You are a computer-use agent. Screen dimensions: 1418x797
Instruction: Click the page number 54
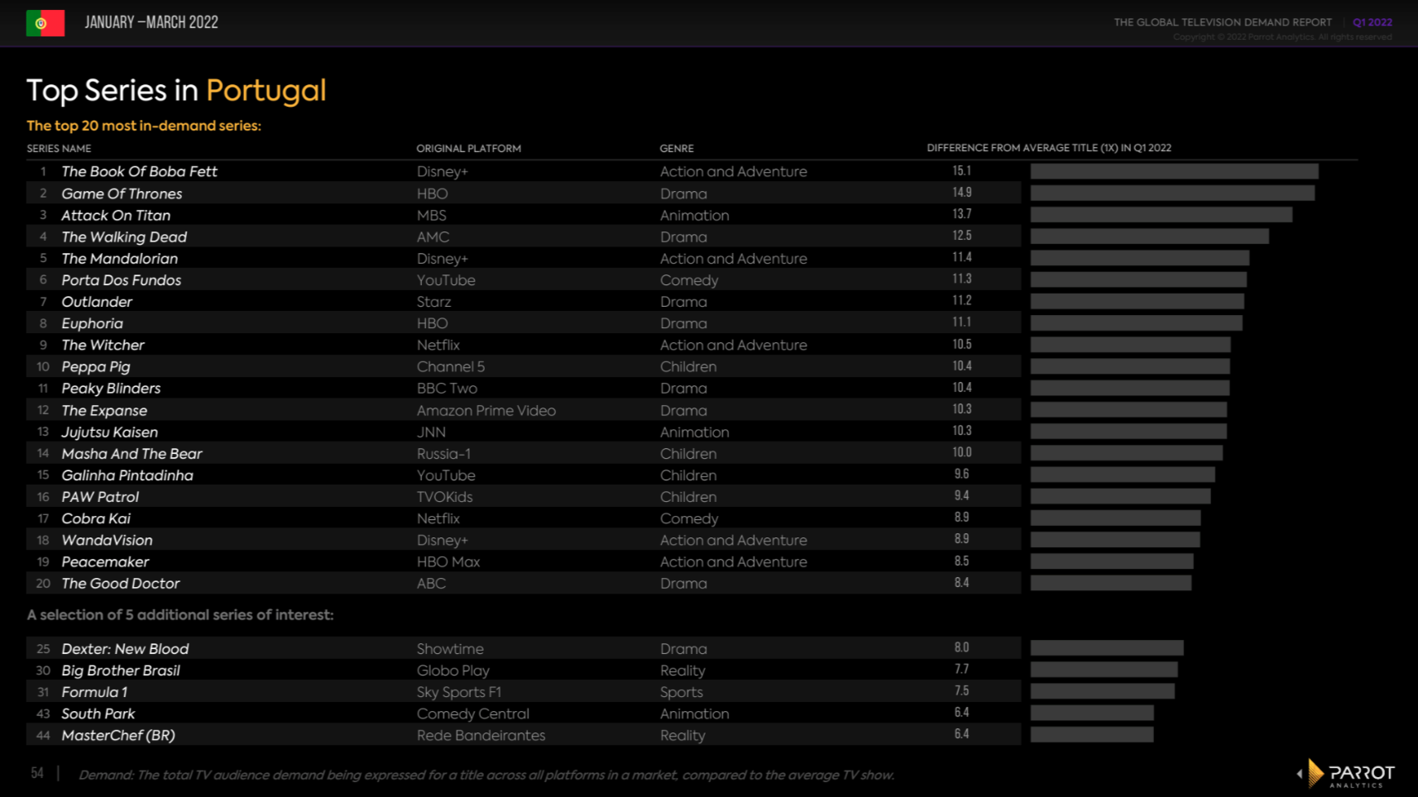pyautogui.click(x=37, y=774)
